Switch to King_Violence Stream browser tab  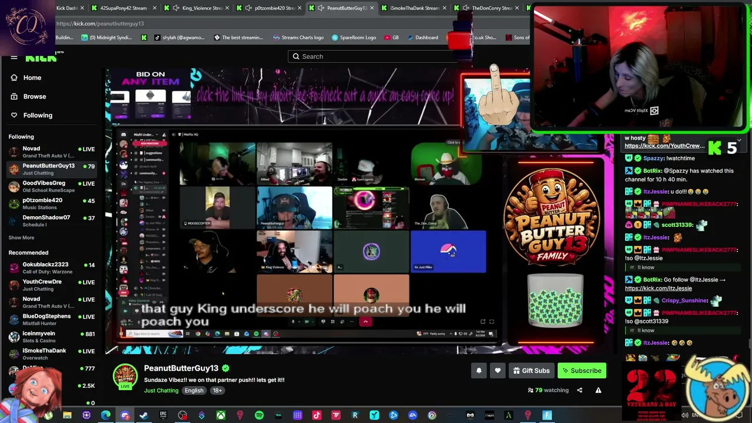click(197, 8)
